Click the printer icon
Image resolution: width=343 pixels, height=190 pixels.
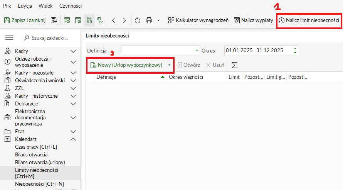click(x=149, y=20)
